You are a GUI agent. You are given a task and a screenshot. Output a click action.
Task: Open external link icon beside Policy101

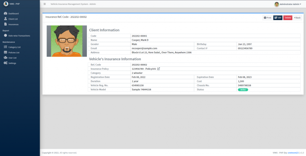158,69
